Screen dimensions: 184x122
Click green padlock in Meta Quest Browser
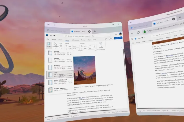(145, 31)
